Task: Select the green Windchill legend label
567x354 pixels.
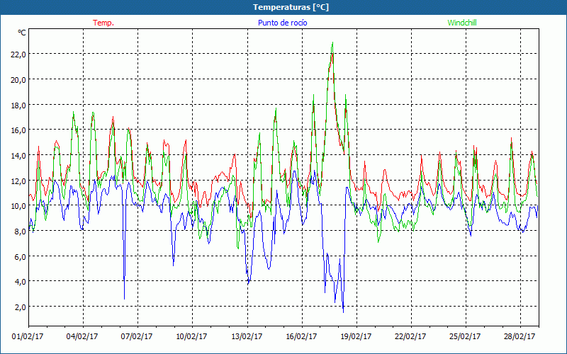Action: tap(462, 23)
